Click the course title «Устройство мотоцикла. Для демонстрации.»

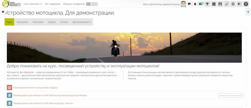coord(60,13)
